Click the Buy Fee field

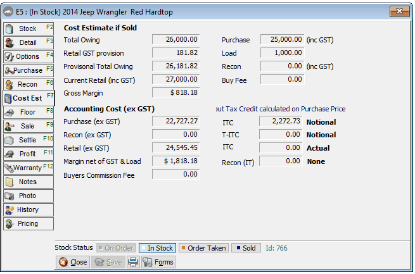282,79
